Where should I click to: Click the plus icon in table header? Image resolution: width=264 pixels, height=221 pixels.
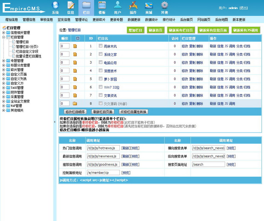(78, 38)
